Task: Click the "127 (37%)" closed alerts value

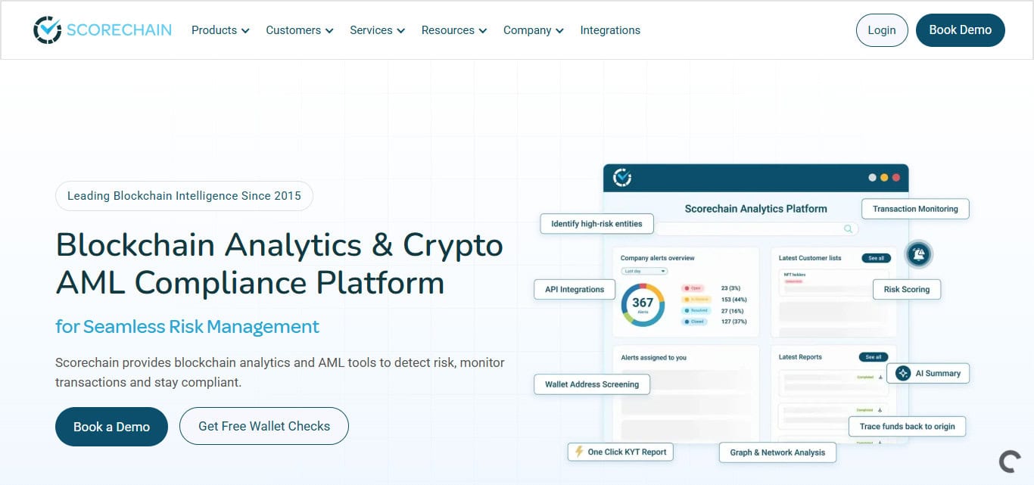Action: coord(733,322)
